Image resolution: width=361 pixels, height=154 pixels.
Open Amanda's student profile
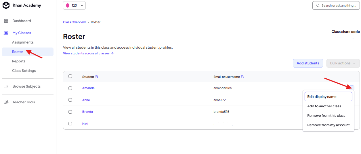point(88,88)
